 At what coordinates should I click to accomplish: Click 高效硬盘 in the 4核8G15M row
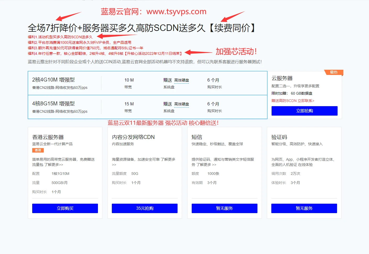tap(181, 104)
